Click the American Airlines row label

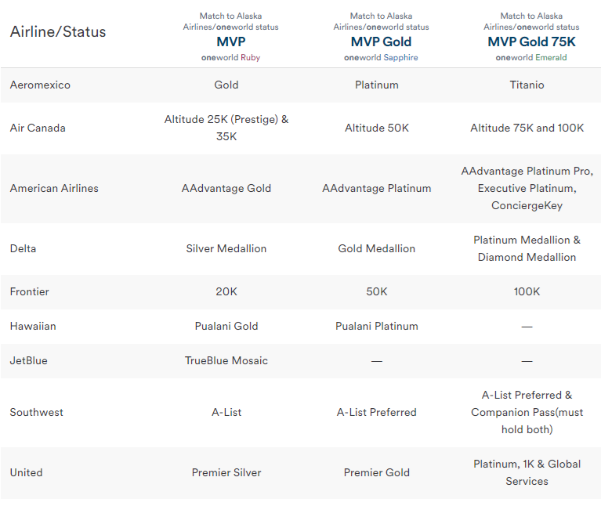tap(54, 188)
